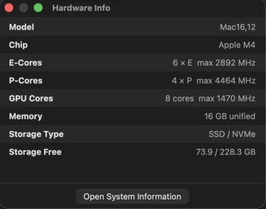Select the Memory label
The width and height of the screenshot is (266, 209).
pyautogui.click(x=26, y=117)
